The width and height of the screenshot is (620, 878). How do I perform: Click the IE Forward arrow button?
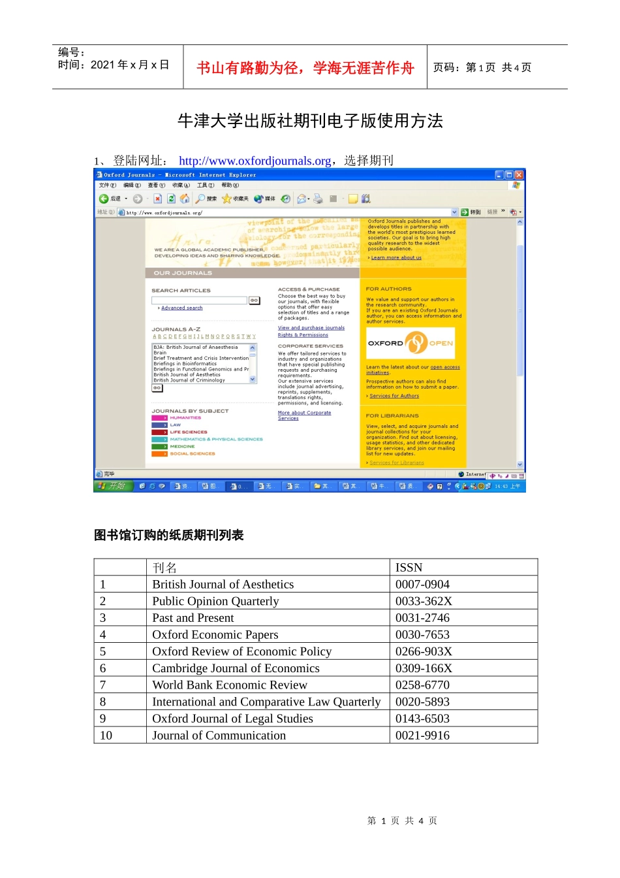(137, 199)
